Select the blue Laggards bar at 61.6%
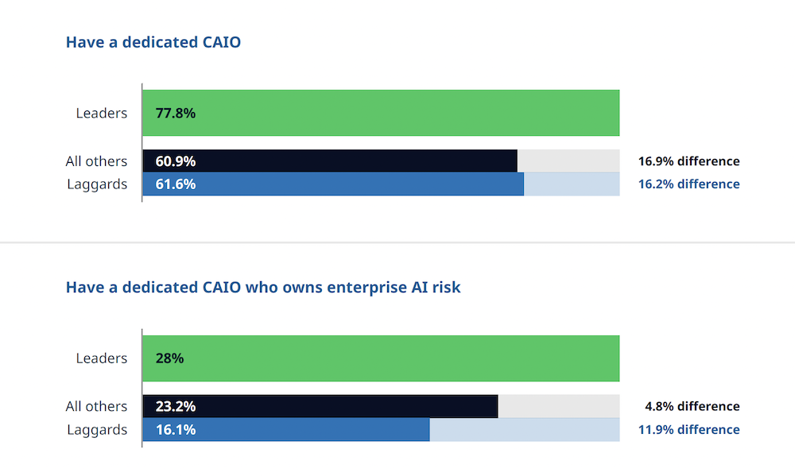795x476 pixels. [x=333, y=184]
